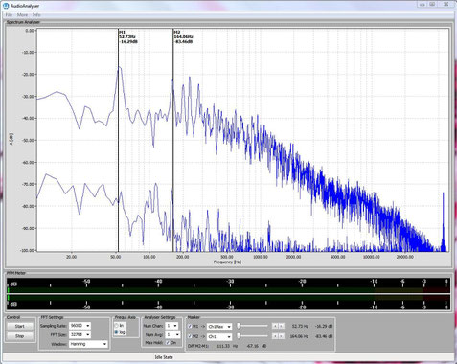The height and width of the screenshot is (364, 457).
Task: Click the Start button
Action: (19, 326)
